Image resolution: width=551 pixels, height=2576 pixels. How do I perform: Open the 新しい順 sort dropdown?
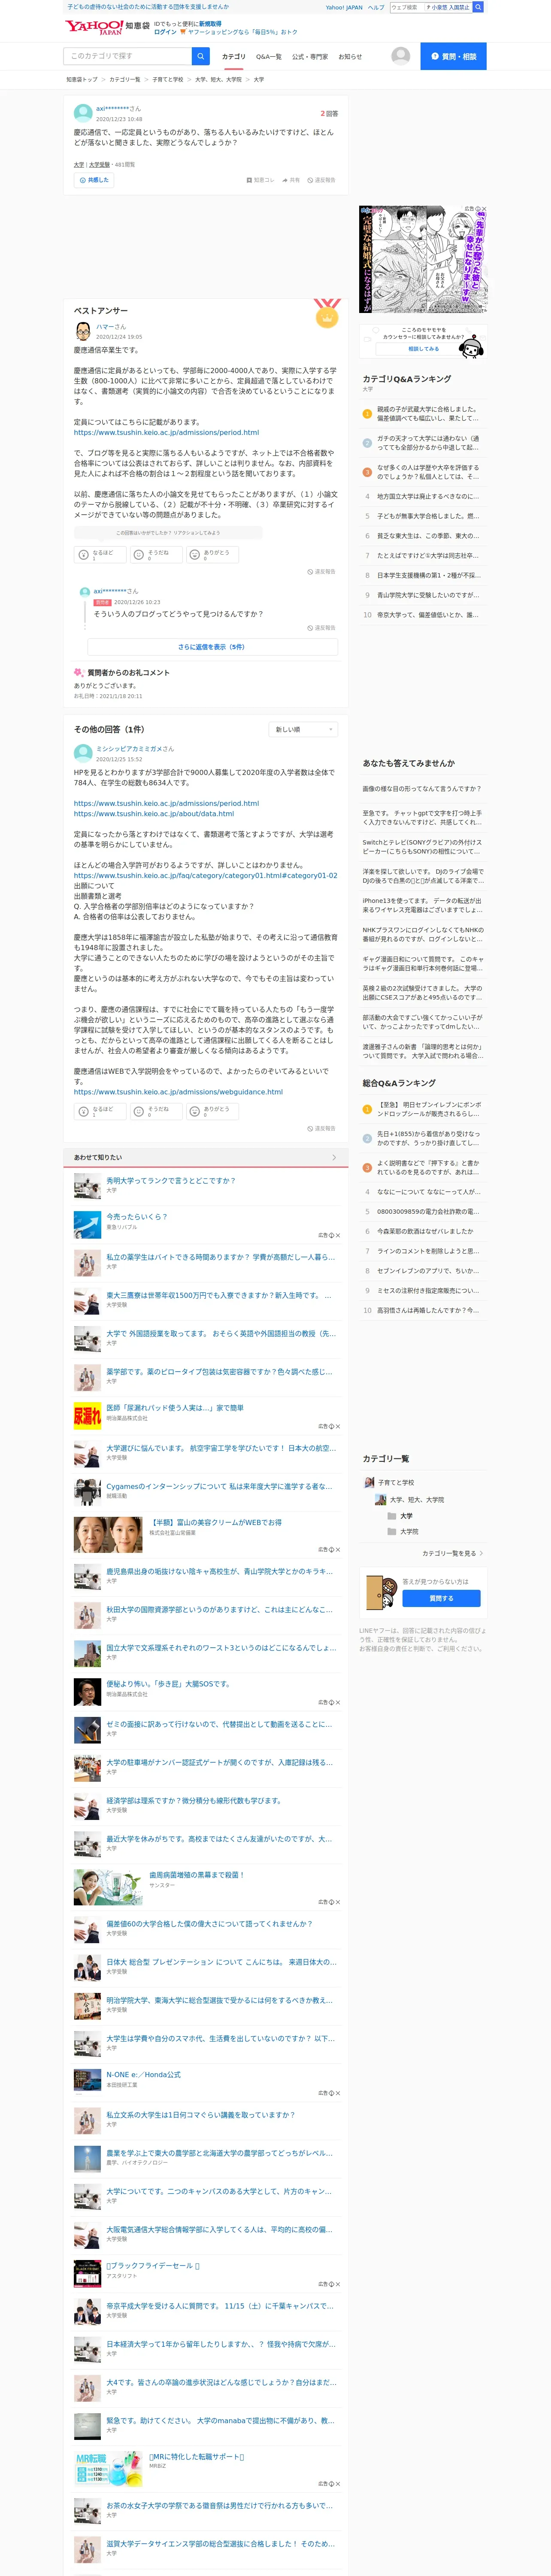[x=303, y=729]
